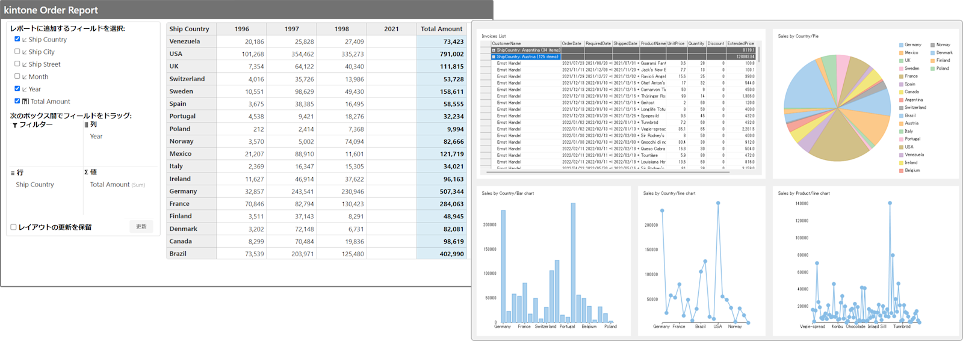Sort by OrderDate column in Invoices List

pyautogui.click(x=572, y=43)
